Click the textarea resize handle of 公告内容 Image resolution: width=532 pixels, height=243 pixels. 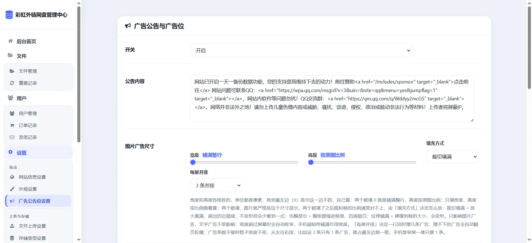pyautogui.click(x=472, y=120)
